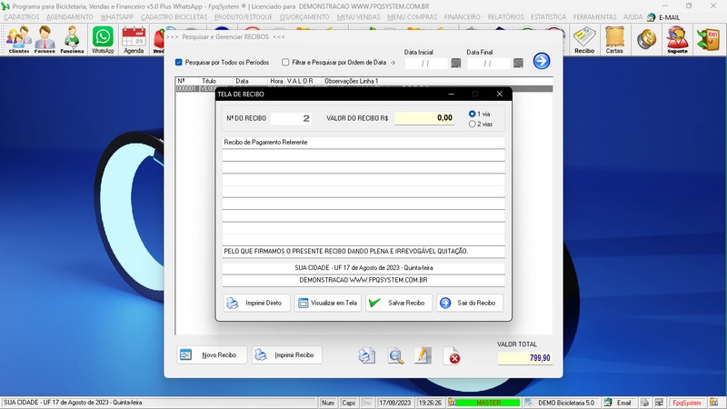Open the MENU COMPRAS menu

coord(413,17)
